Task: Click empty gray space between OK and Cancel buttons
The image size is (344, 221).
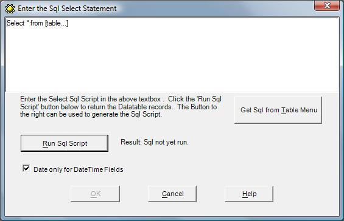Action: coord(134,194)
